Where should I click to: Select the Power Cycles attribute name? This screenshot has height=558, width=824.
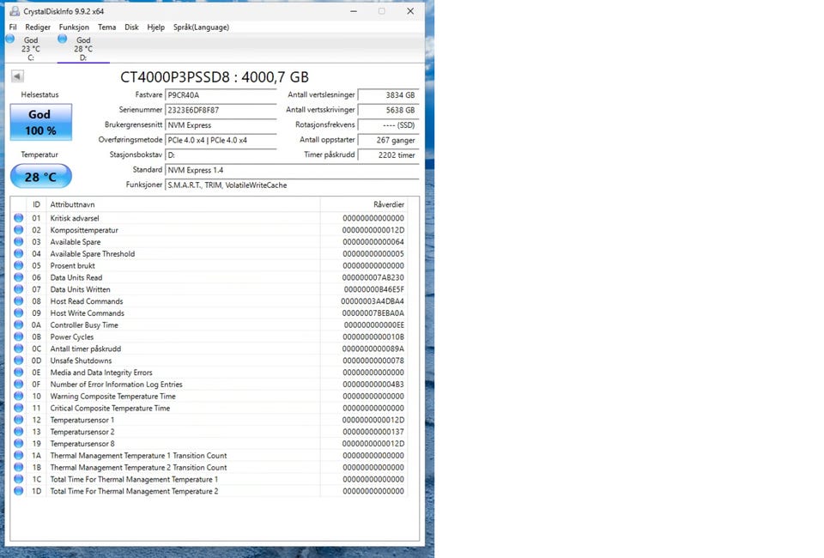(72, 337)
